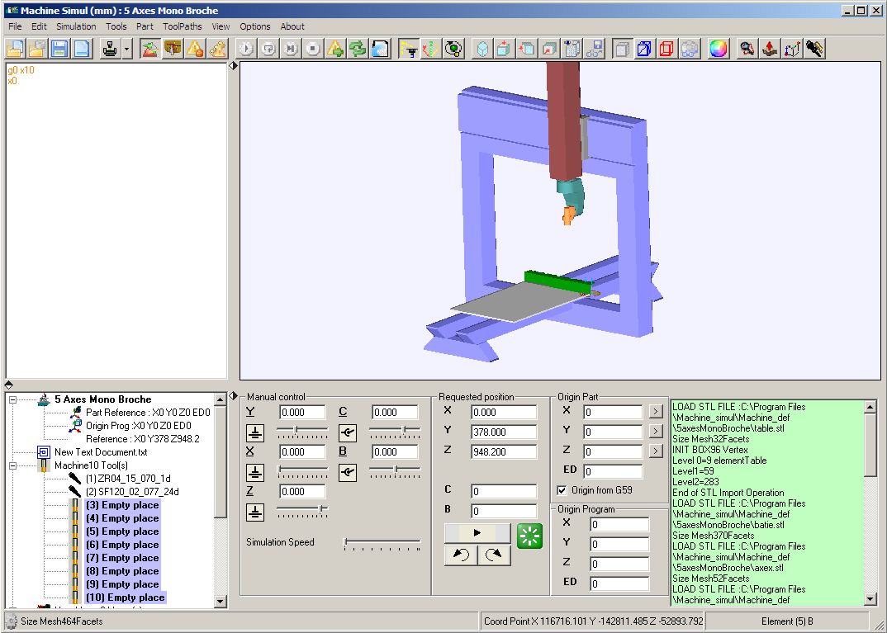
Task: Open the Simulation menu
Action: 76,26
